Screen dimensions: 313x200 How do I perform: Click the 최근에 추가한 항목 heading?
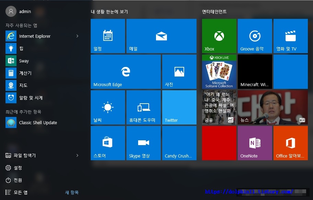[23, 112]
